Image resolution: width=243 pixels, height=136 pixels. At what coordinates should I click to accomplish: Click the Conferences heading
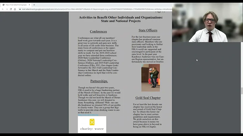coord(99,32)
